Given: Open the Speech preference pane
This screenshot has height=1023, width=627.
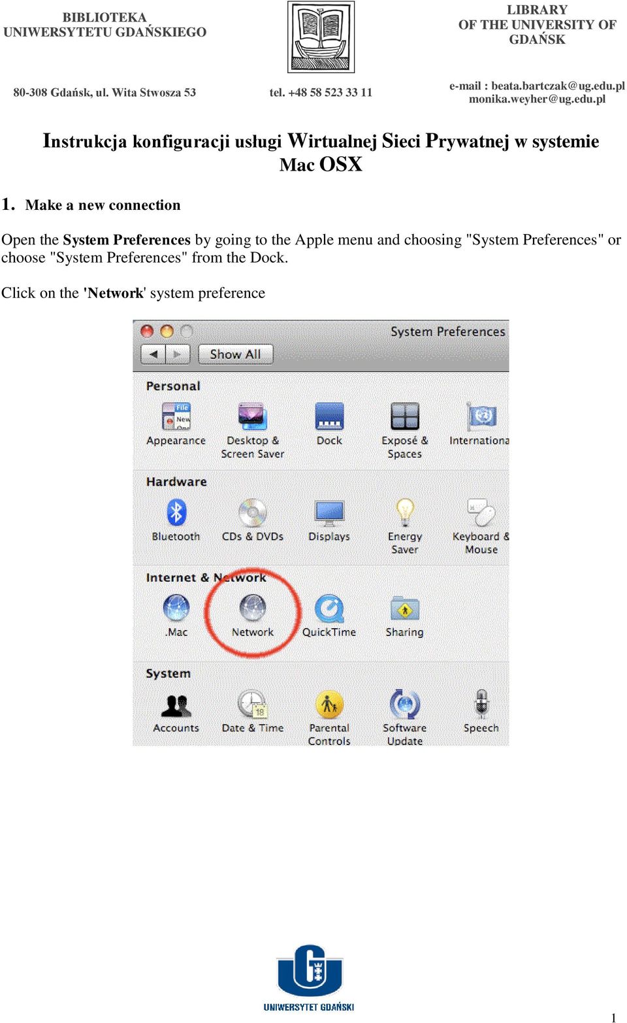Looking at the screenshot, I should coord(481,711).
